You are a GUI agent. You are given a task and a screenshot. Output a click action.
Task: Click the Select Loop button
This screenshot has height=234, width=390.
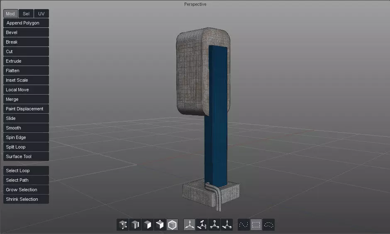point(26,171)
